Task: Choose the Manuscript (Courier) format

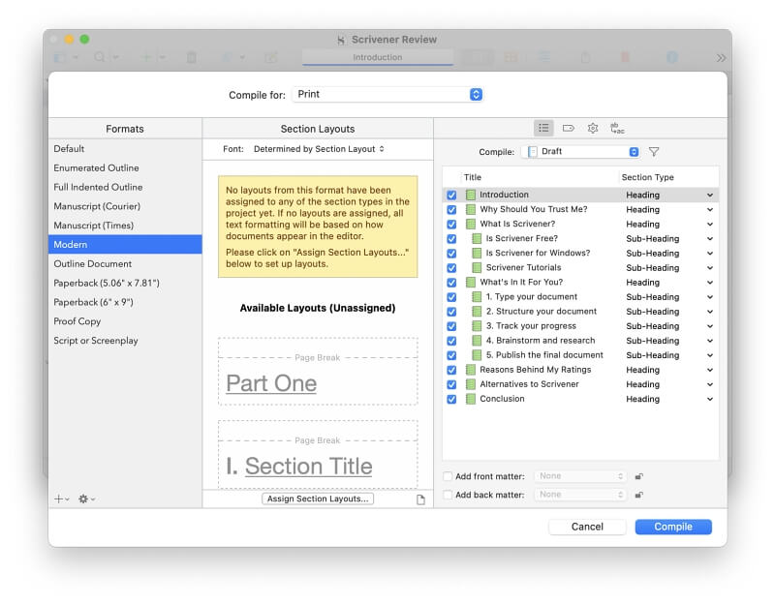Action: point(125,206)
